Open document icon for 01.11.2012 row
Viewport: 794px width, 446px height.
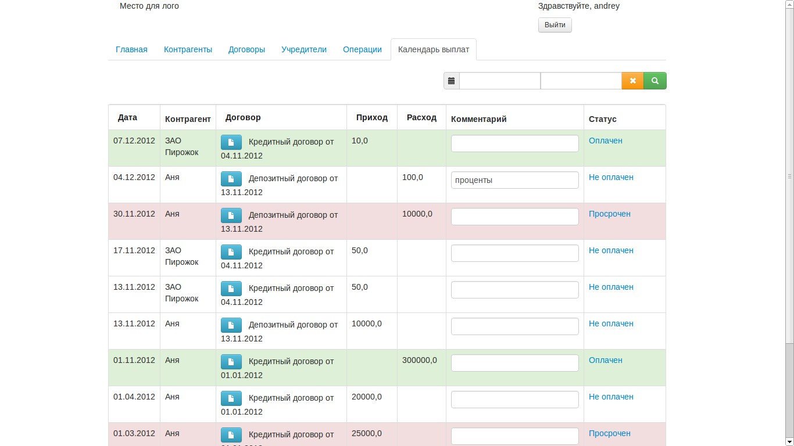(x=231, y=362)
